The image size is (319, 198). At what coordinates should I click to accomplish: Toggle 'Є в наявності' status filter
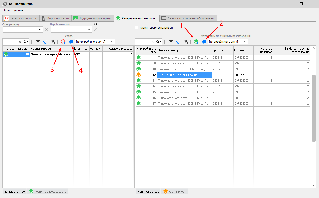(174, 192)
